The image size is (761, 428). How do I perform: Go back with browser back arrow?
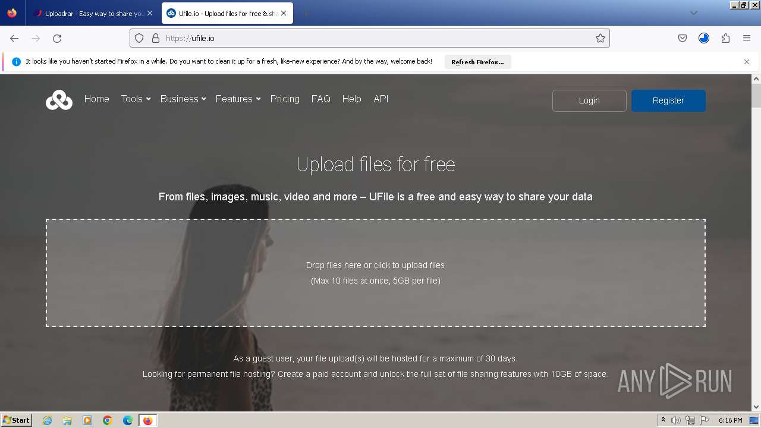[x=14, y=38]
